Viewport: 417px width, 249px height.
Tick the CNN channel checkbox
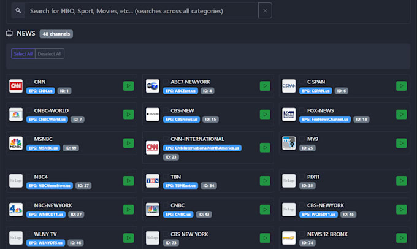pos(29,82)
